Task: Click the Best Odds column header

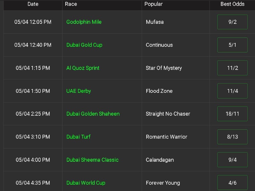Action: coord(232,4)
